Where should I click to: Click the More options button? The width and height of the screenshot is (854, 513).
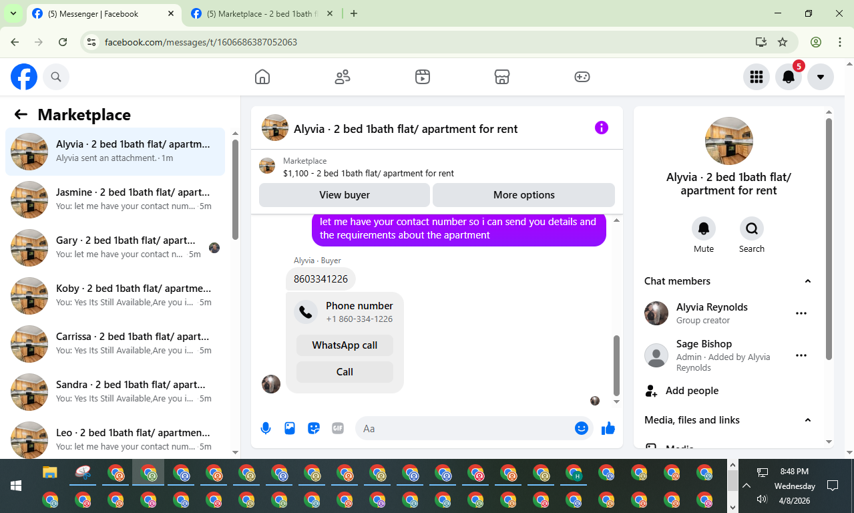(x=524, y=195)
